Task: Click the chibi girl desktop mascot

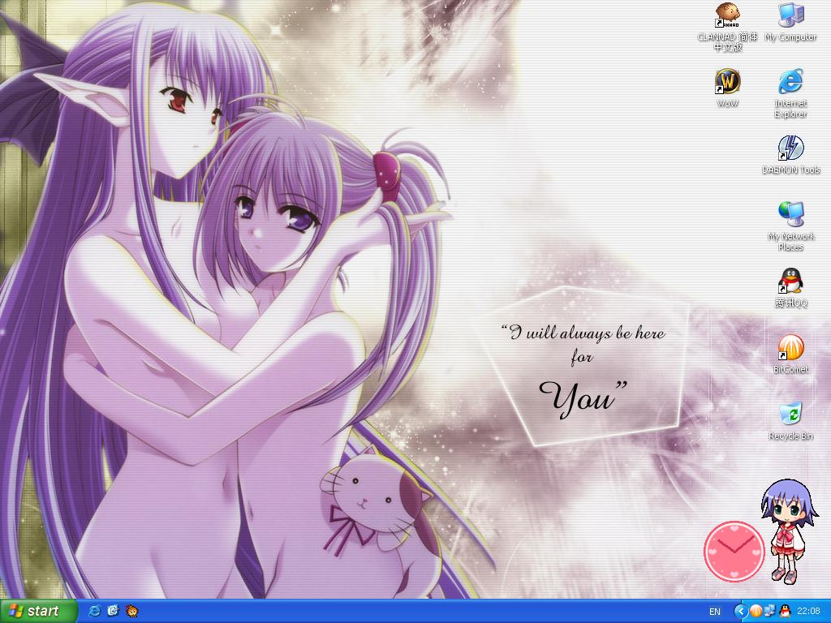Action: (789, 531)
